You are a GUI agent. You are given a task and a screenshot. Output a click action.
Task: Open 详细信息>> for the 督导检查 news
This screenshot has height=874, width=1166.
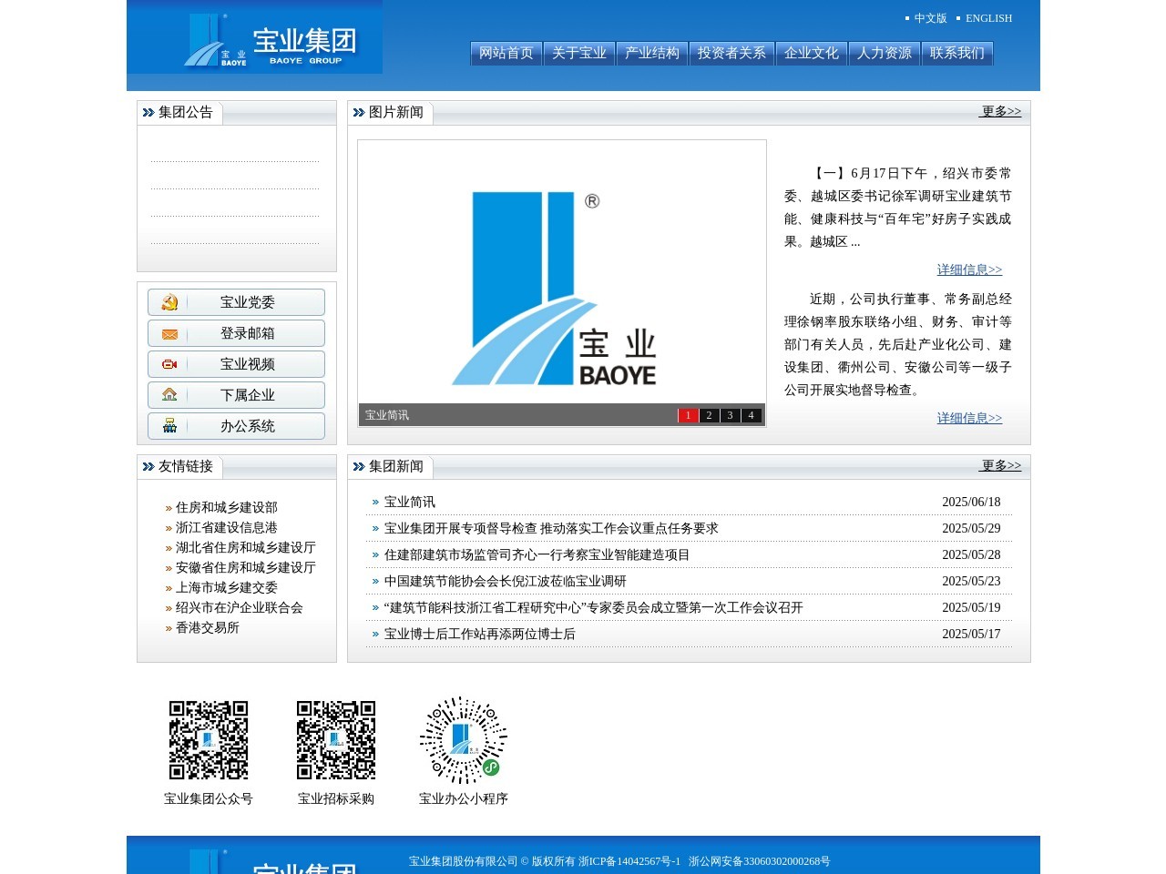(969, 418)
